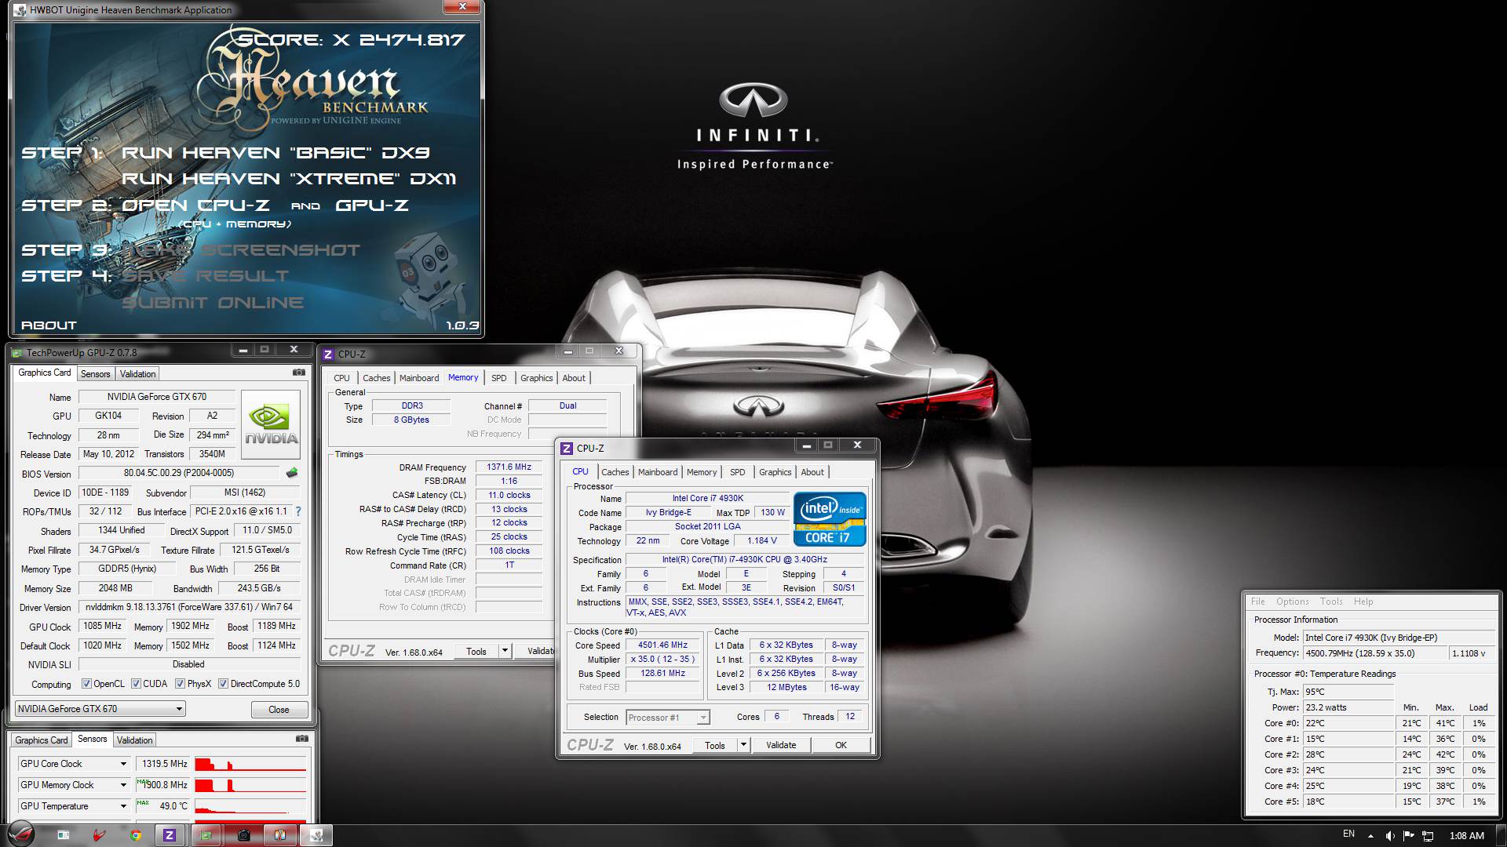Click the taskbar icon left of the red bird
The image size is (1507, 847).
(x=63, y=835)
